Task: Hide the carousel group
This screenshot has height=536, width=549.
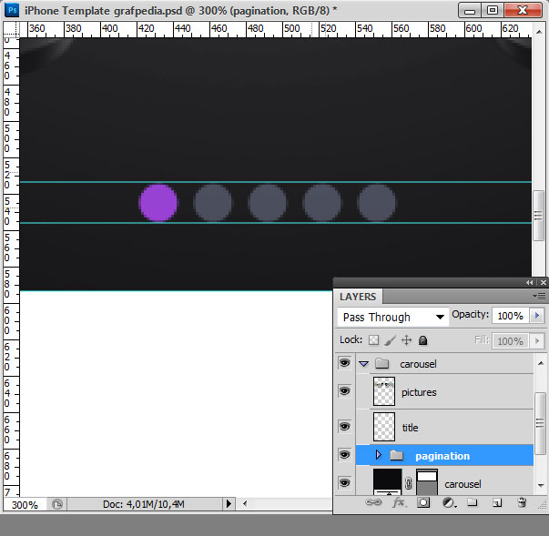Action: click(344, 363)
